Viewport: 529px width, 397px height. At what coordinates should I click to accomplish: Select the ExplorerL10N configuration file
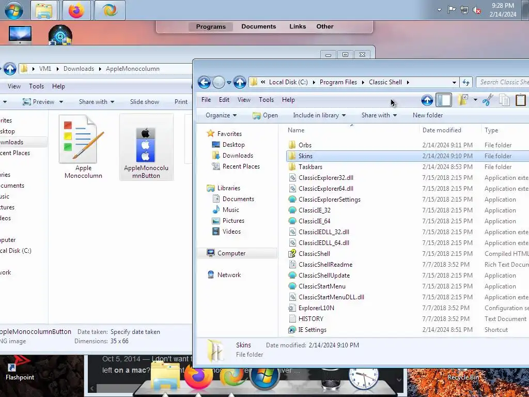pyautogui.click(x=316, y=308)
